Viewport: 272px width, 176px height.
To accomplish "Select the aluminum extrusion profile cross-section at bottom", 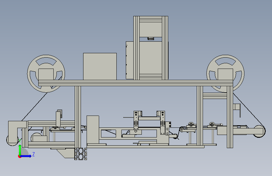I will pyautogui.click(x=81, y=154).
